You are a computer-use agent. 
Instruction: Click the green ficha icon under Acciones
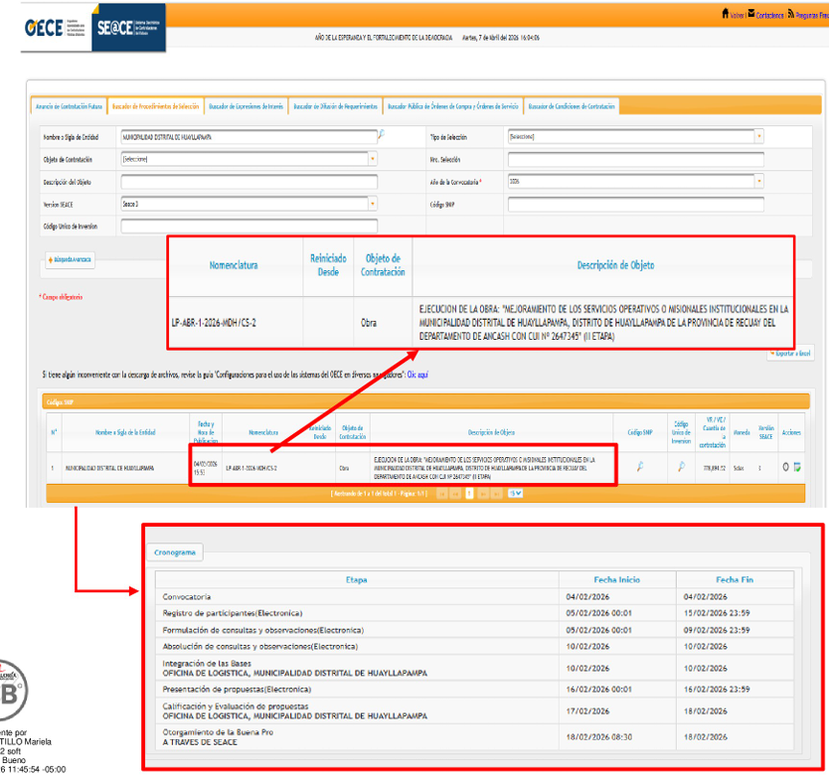[797, 467]
